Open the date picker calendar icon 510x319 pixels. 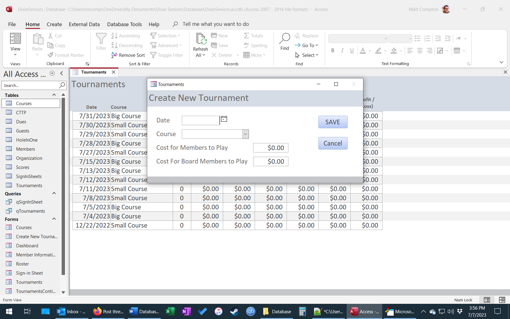[x=224, y=119]
